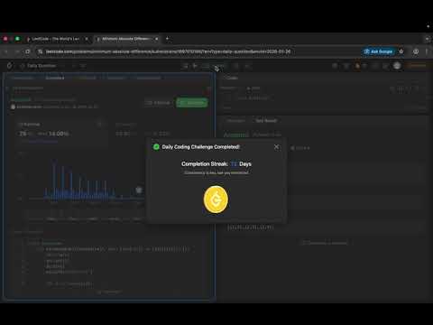Close the Daily Coding Challenge Completed popup

(x=276, y=147)
